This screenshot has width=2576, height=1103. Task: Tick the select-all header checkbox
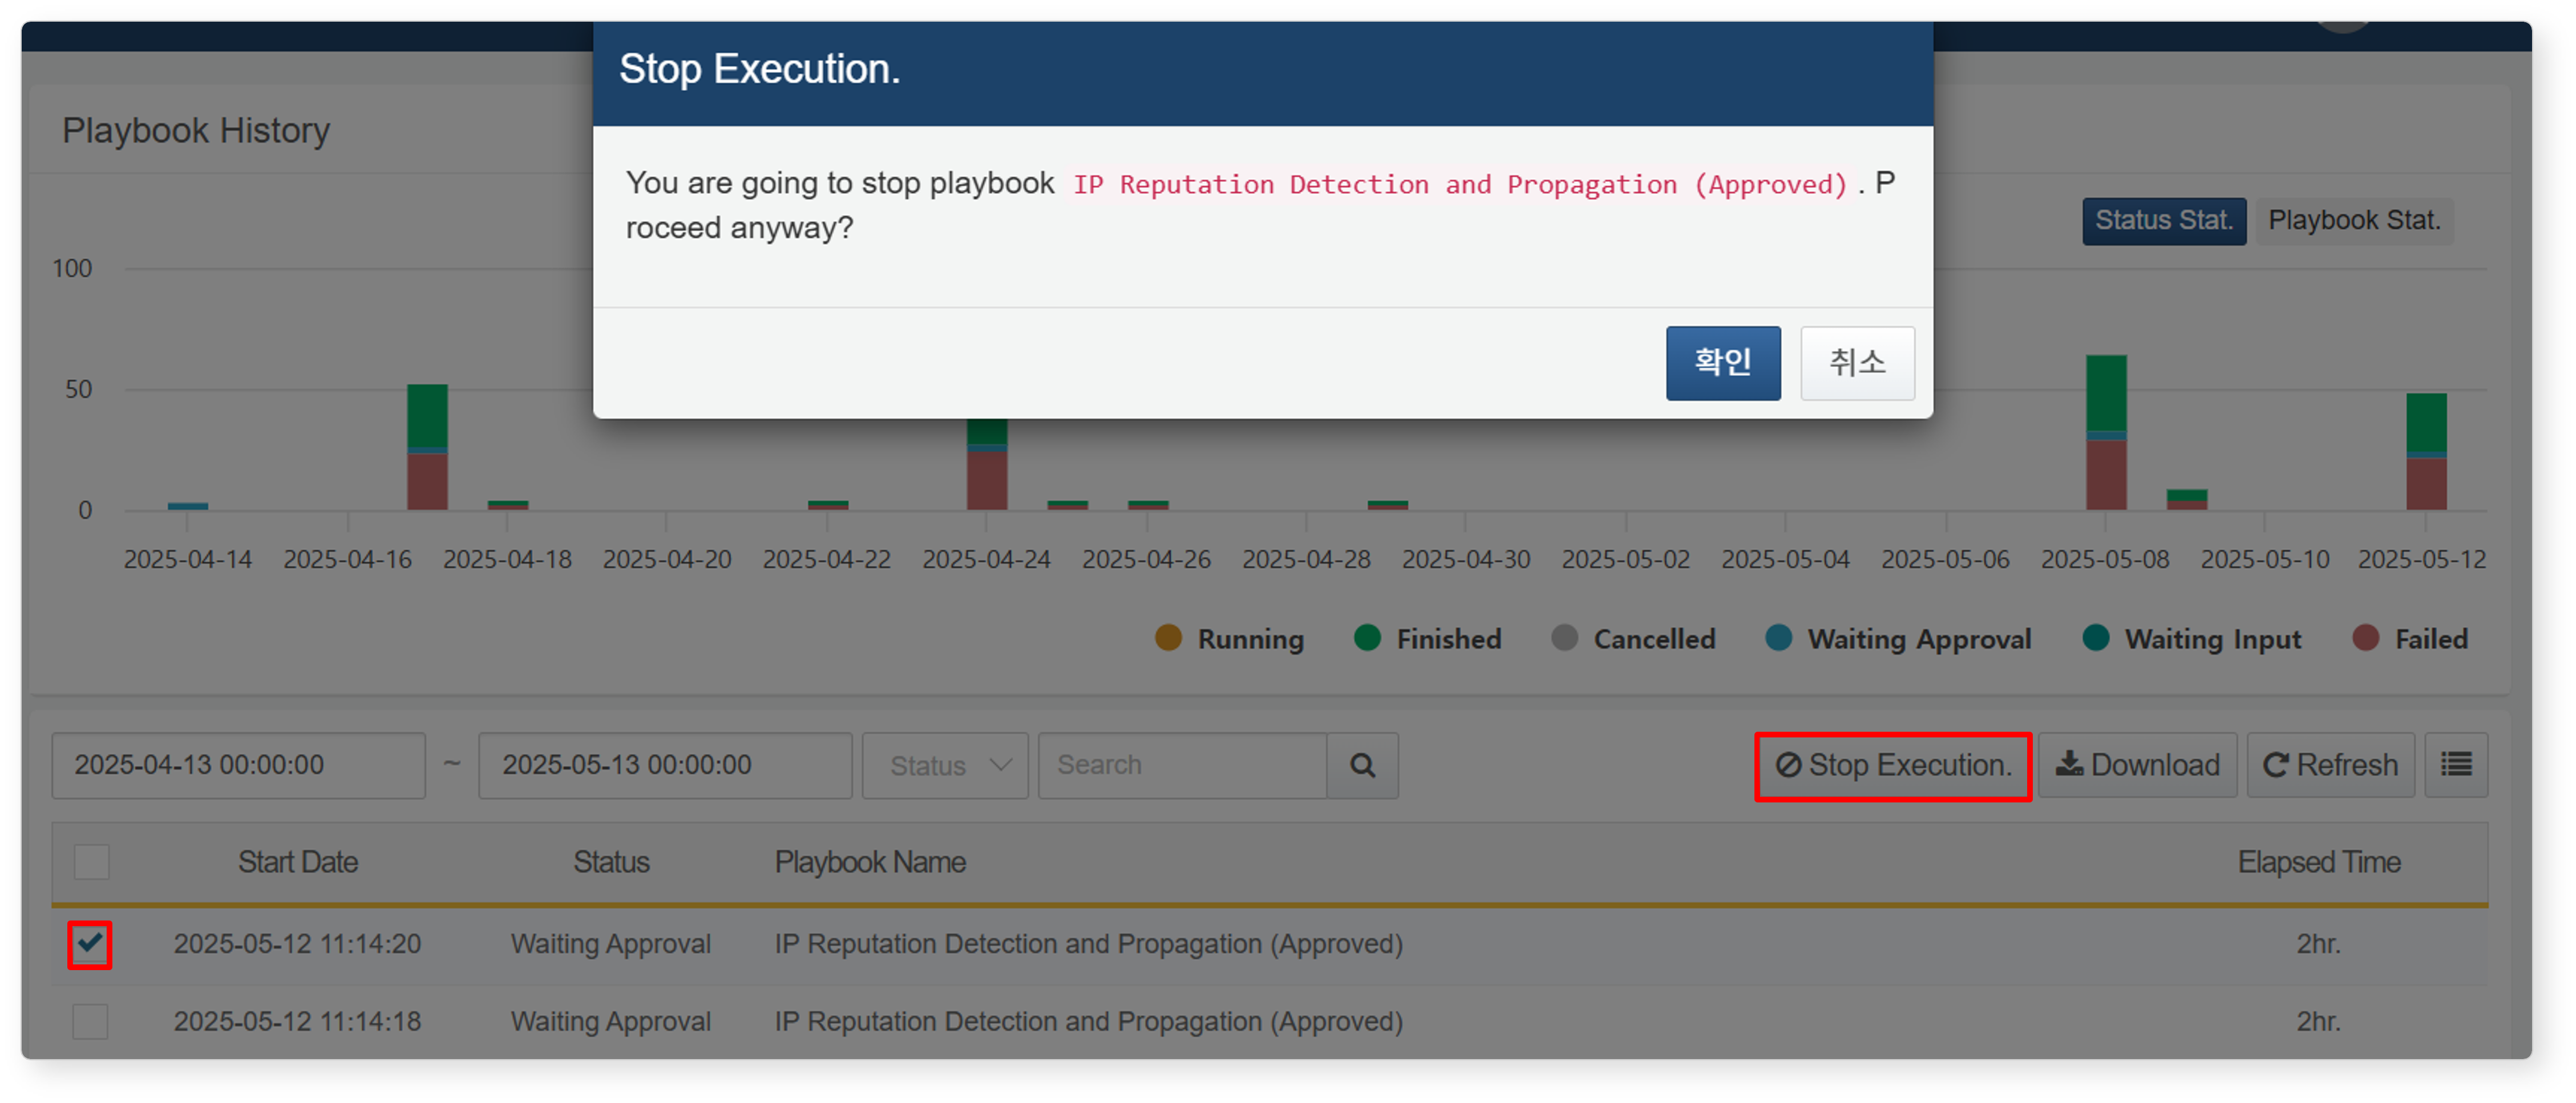tap(91, 861)
